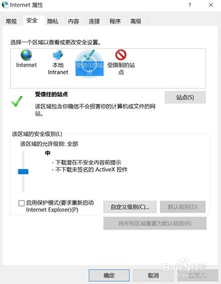Screen dimensions: 221x284
Task: Open the 高级 tab
Action: point(136,21)
